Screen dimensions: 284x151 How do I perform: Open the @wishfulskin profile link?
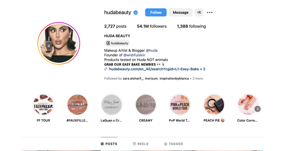coord(134,55)
